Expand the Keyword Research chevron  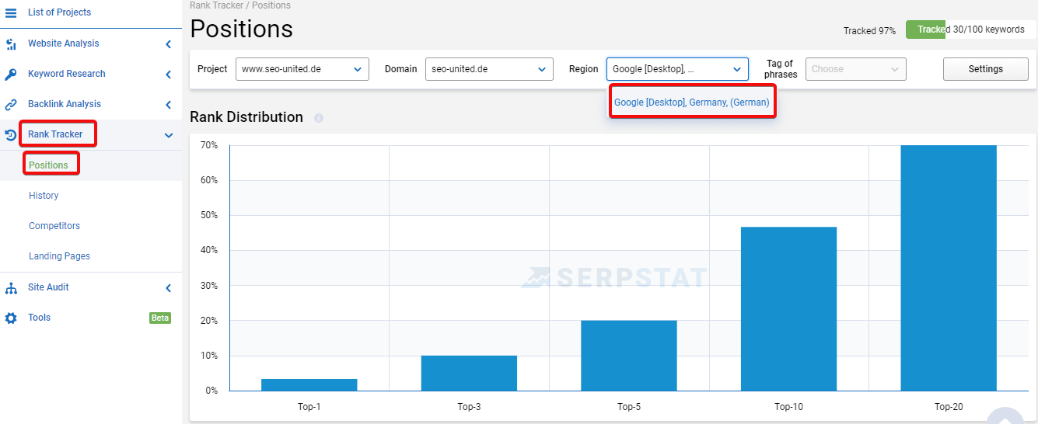[x=169, y=75]
